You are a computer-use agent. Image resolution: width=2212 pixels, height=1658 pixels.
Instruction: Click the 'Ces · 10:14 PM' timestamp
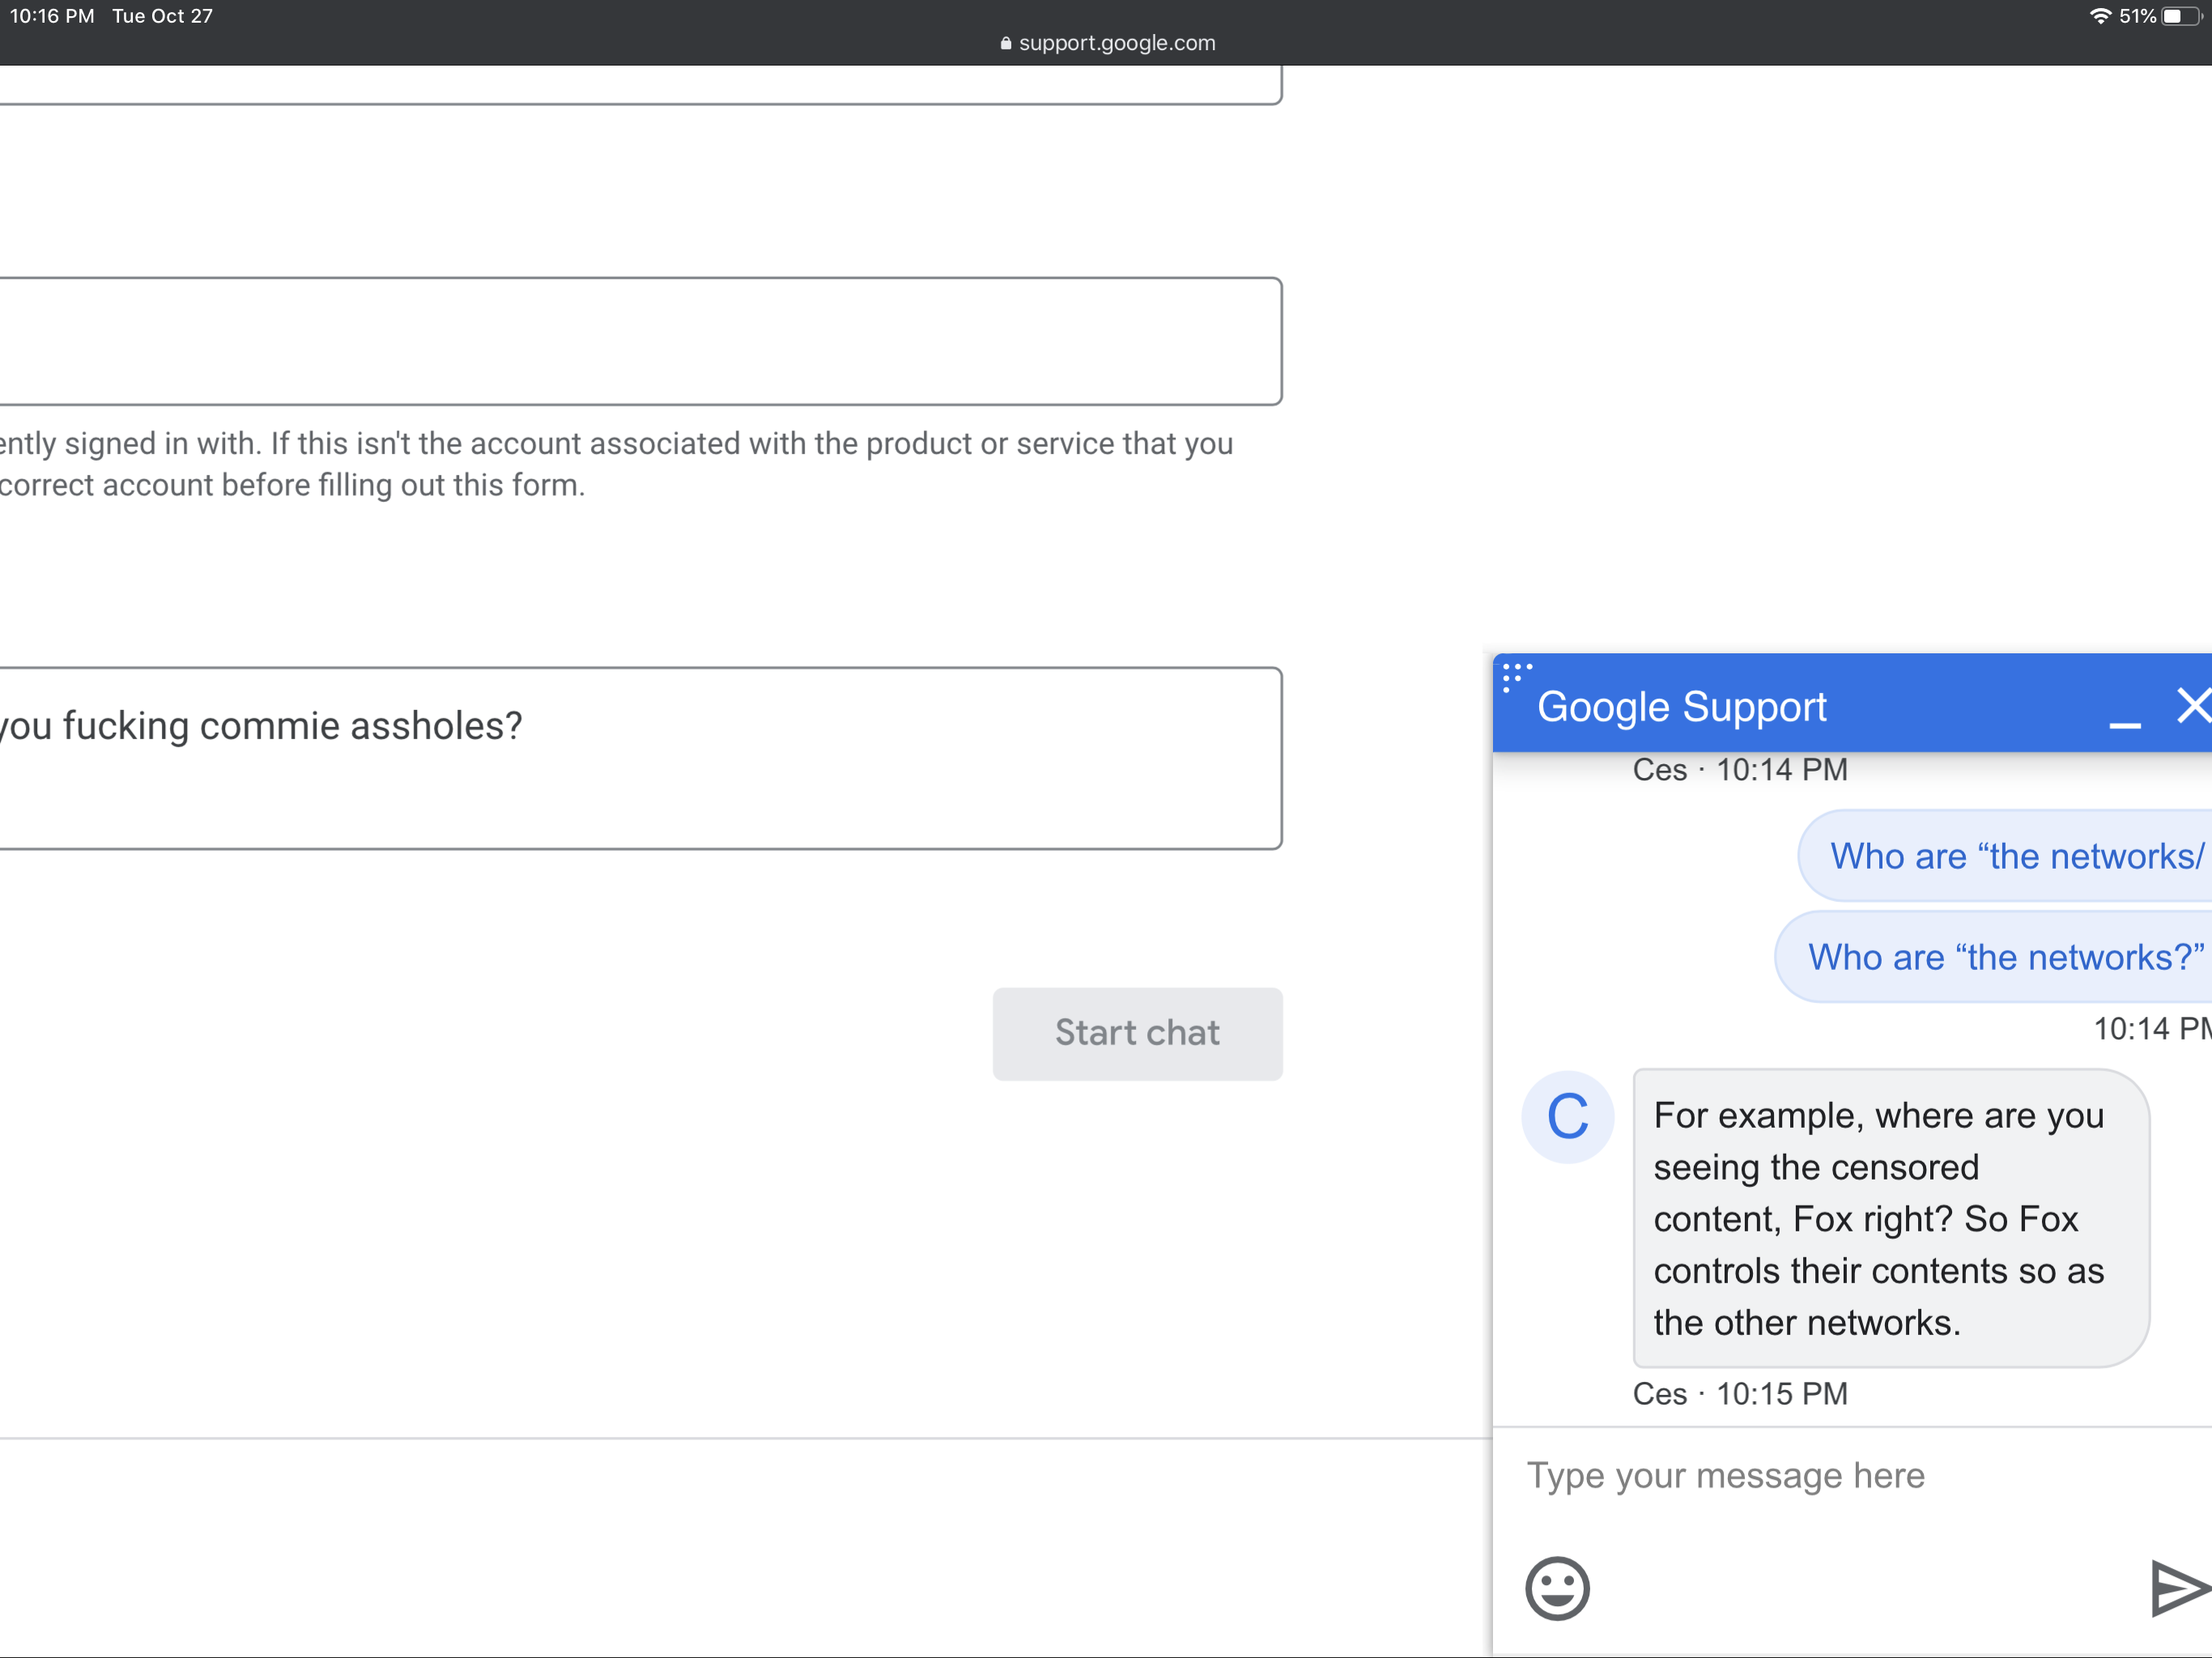pyautogui.click(x=1740, y=770)
